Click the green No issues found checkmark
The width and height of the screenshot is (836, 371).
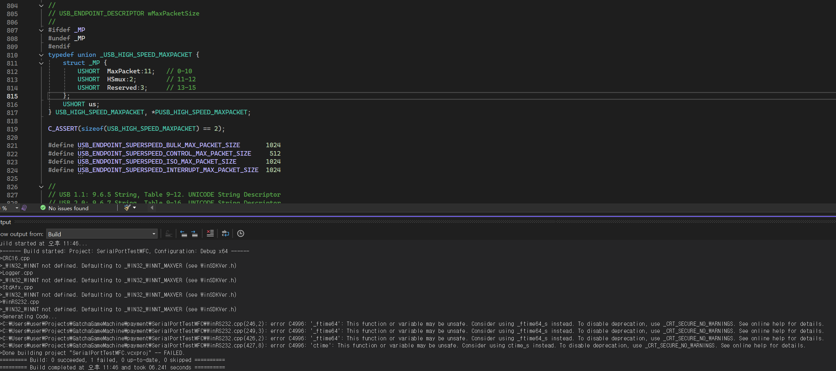pyautogui.click(x=43, y=208)
